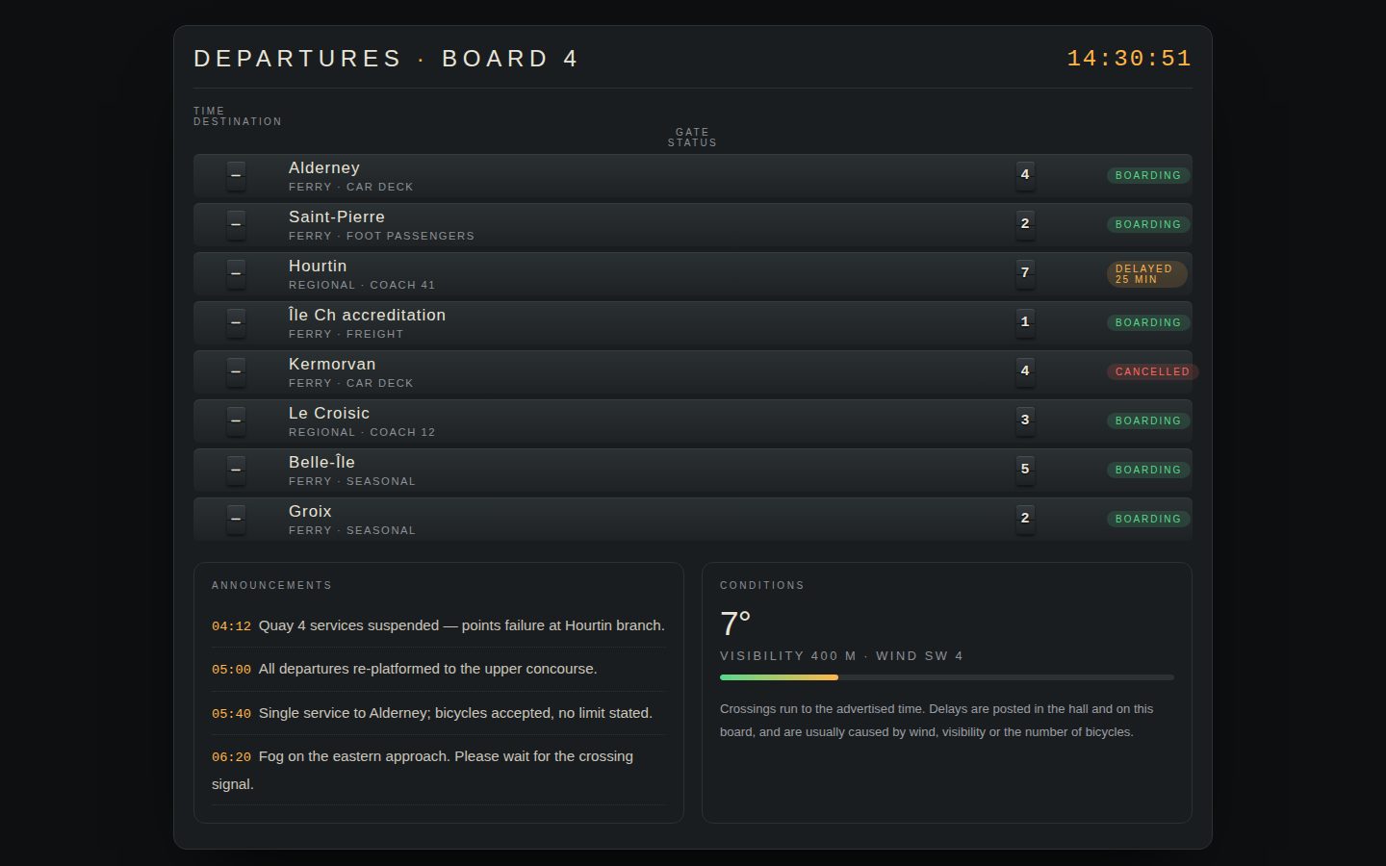
Task: Click the conditions gradient progress bar
Action: click(947, 677)
